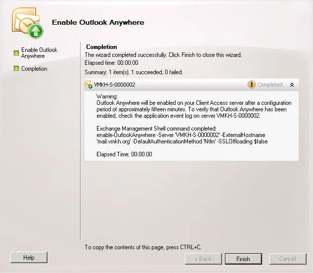Image resolution: width=313 pixels, height=273 pixels.
Task: Open Help for this wizard
Action: [29, 257]
